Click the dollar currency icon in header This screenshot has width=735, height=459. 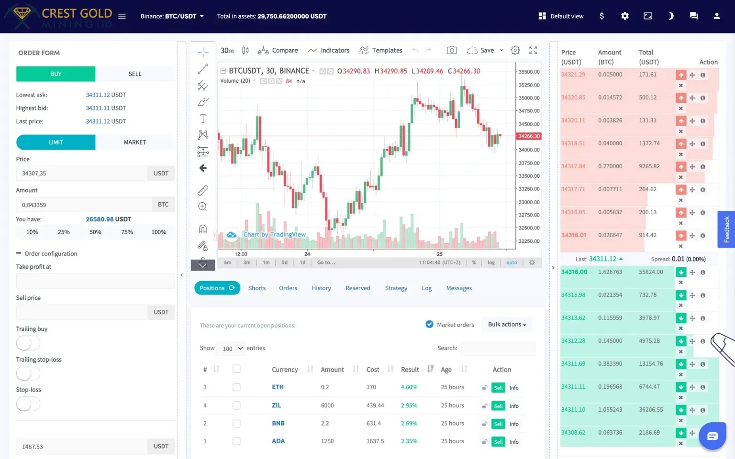pos(601,16)
